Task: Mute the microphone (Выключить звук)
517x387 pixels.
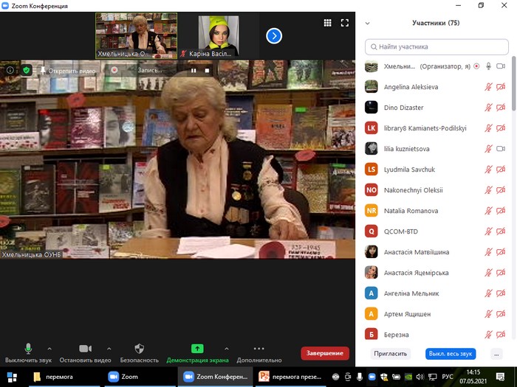Action: [x=28, y=349]
